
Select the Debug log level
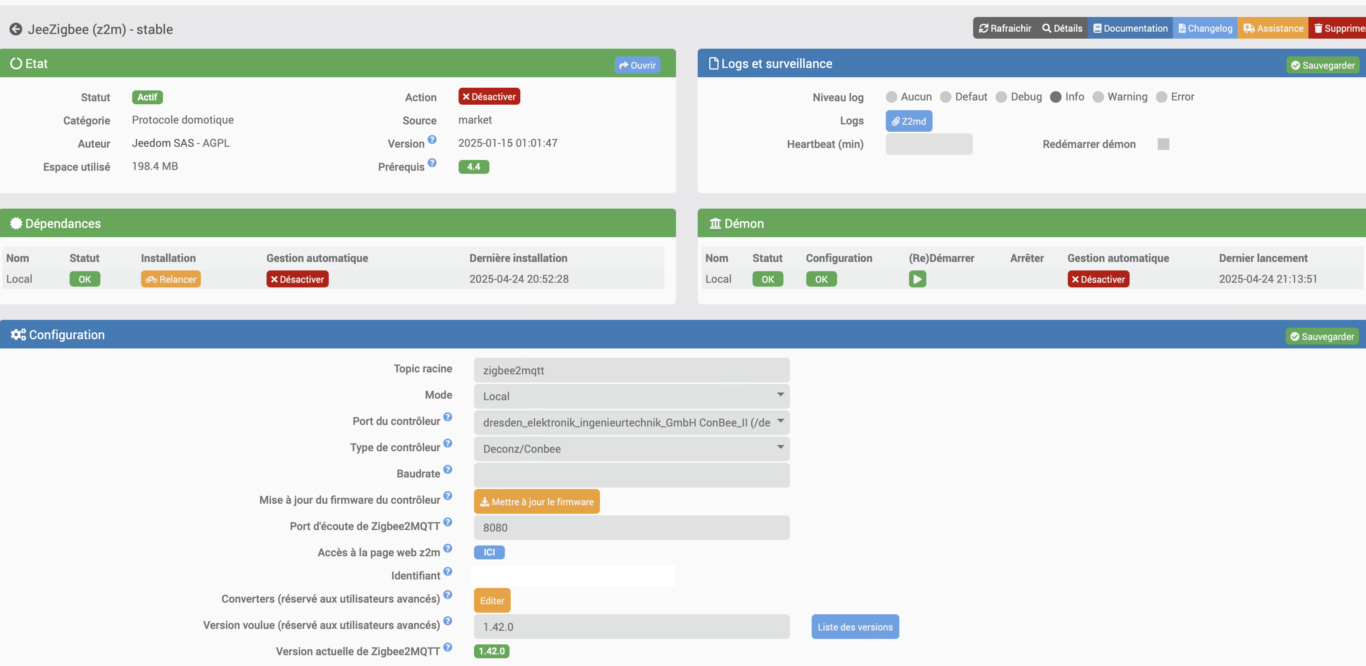(1001, 97)
